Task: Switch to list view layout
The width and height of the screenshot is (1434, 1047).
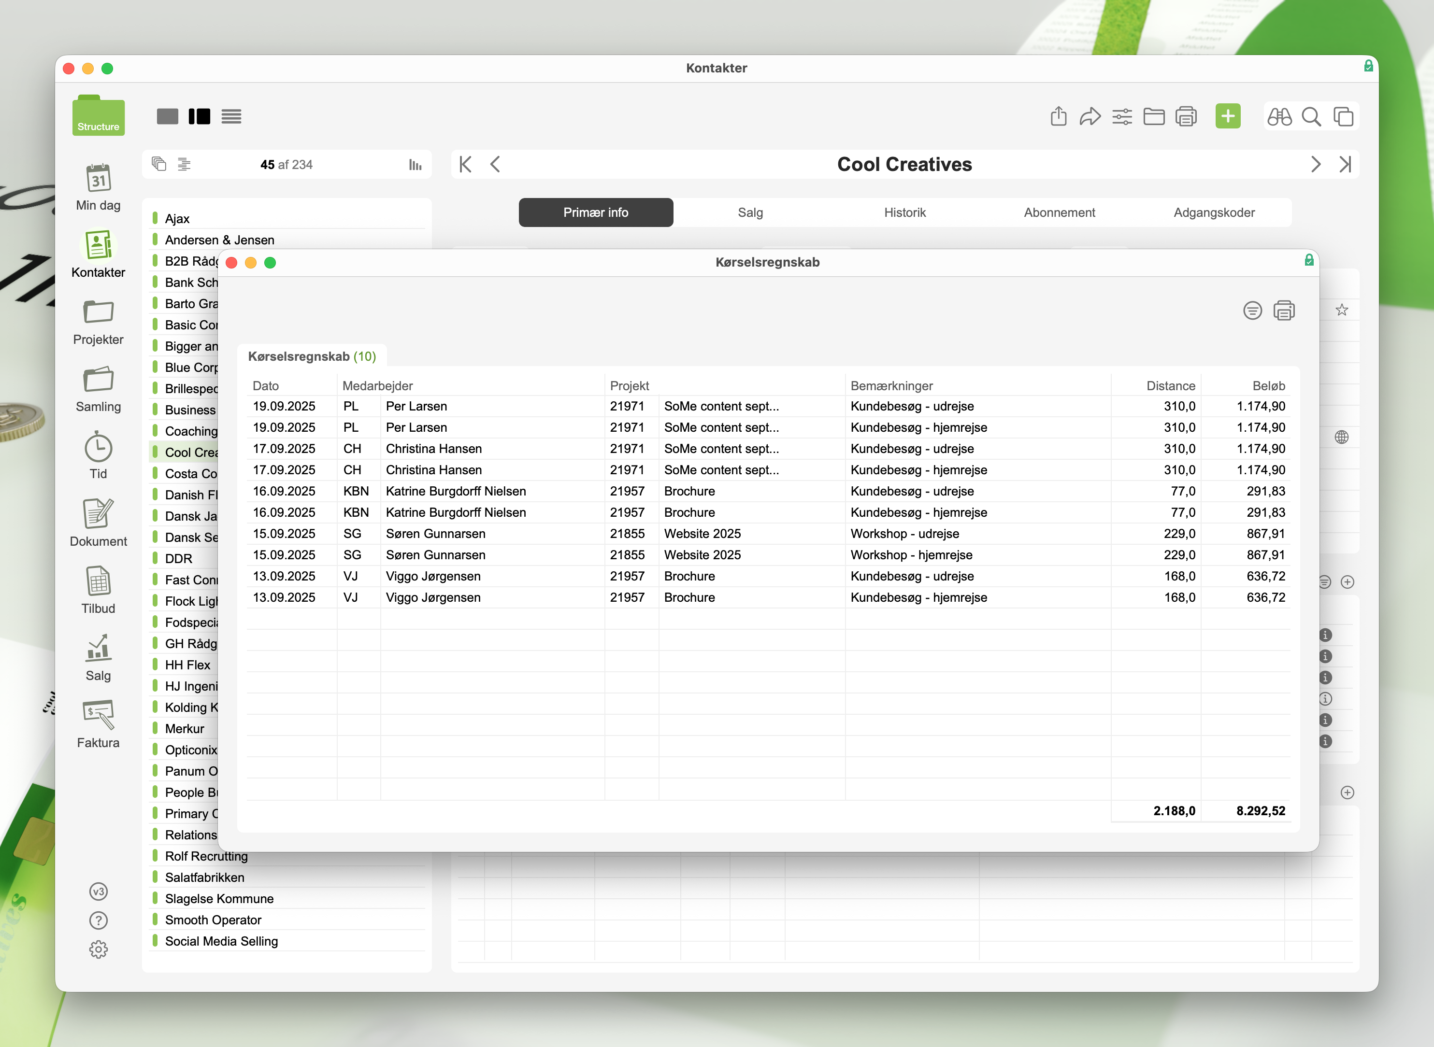Action: 231,116
